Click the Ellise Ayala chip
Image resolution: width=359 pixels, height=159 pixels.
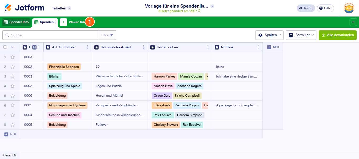(x=162, y=105)
